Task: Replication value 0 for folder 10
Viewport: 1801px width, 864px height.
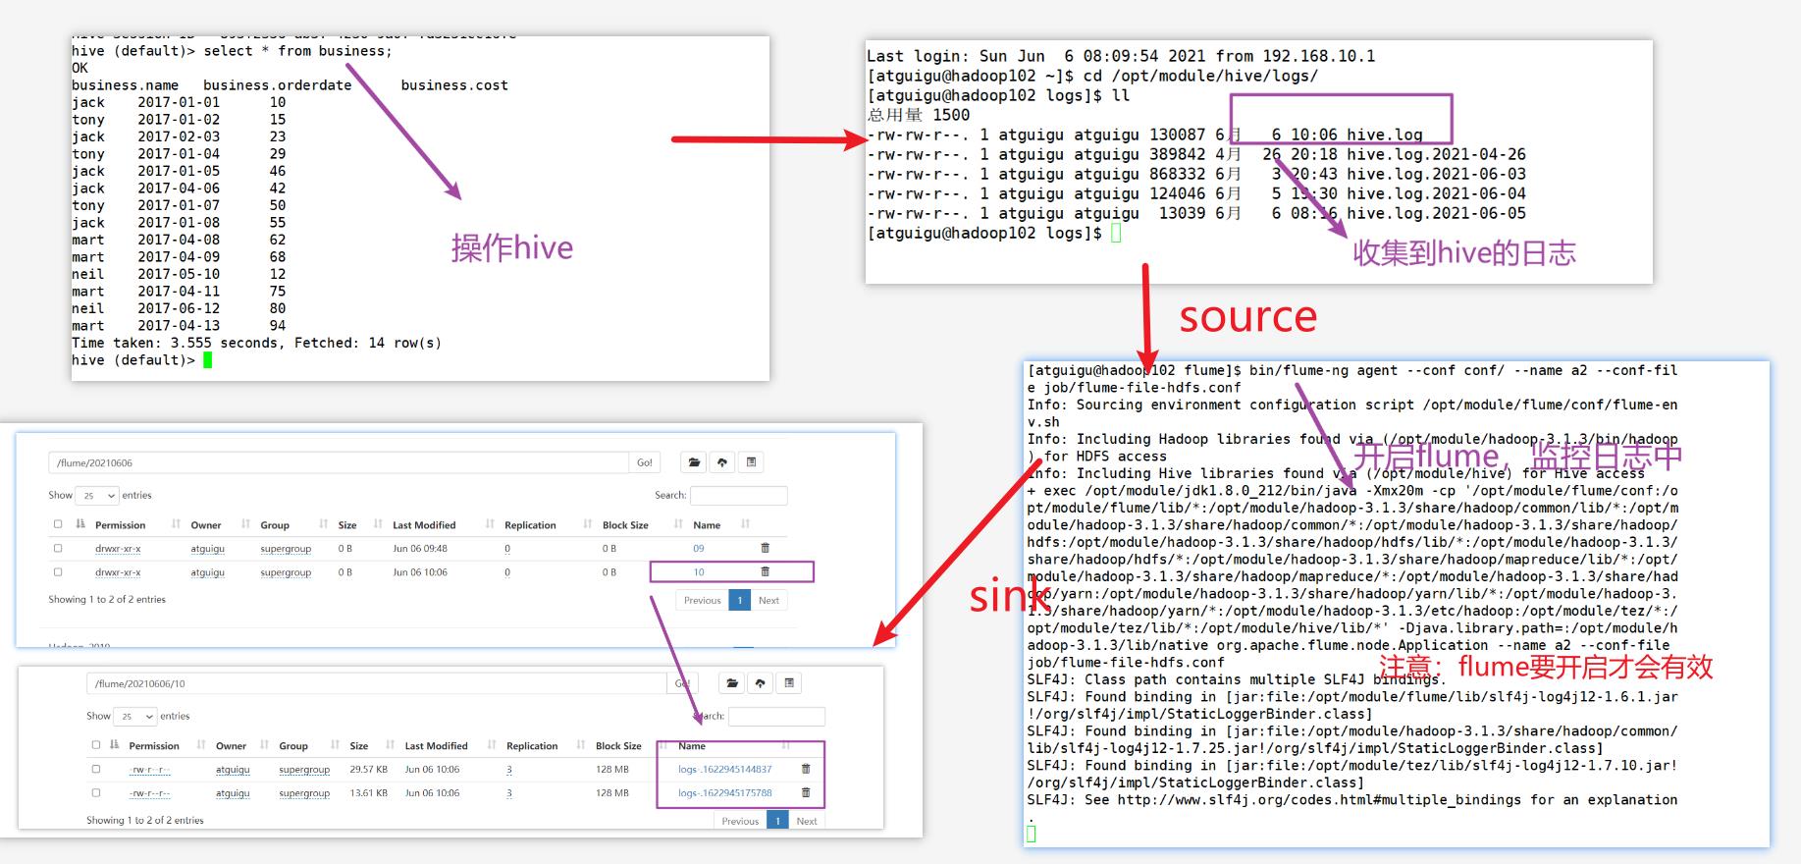Action: point(507,572)
